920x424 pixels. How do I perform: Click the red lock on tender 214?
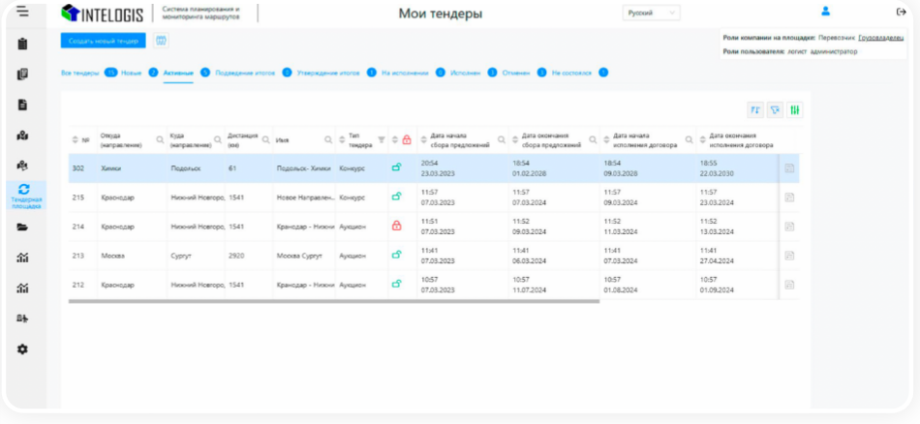397,226
